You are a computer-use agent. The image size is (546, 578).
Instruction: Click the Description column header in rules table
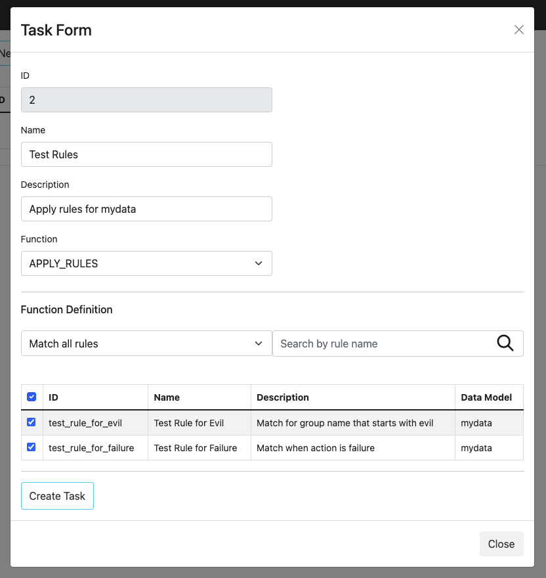pyautogui.click(x=283, y=397)
